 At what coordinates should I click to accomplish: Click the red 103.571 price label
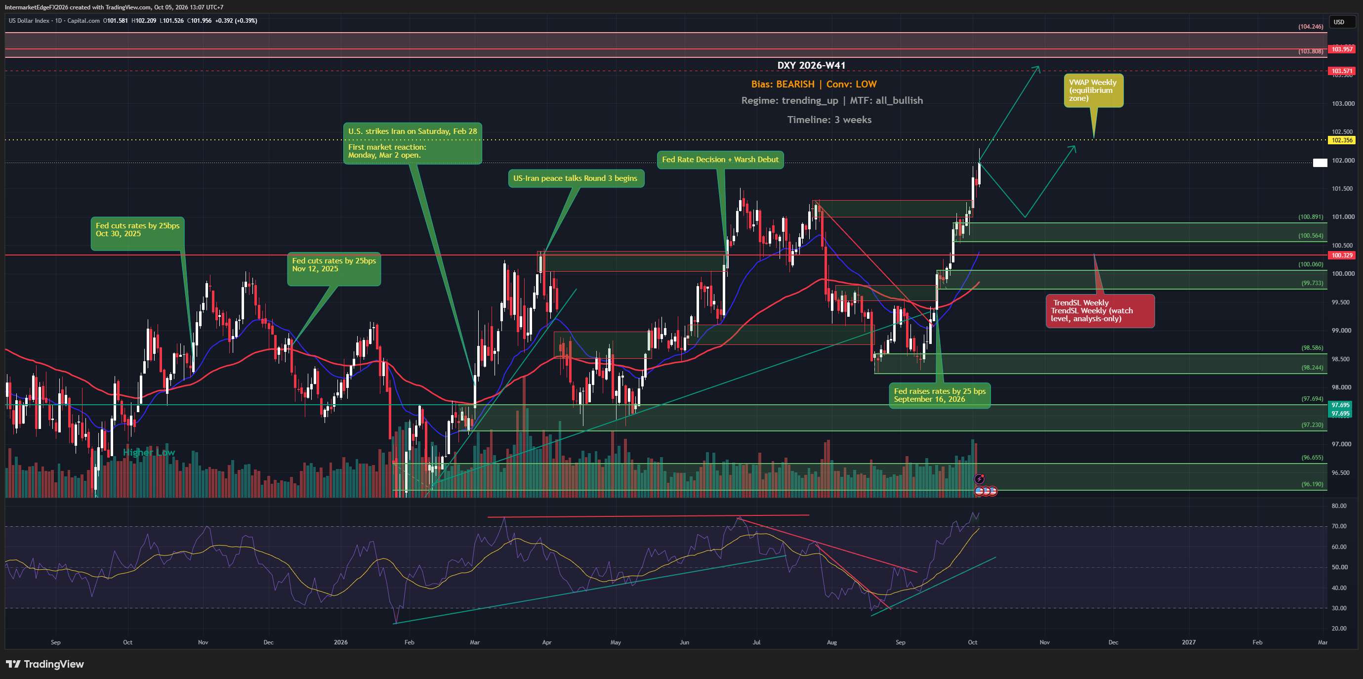coord(1342,71)
